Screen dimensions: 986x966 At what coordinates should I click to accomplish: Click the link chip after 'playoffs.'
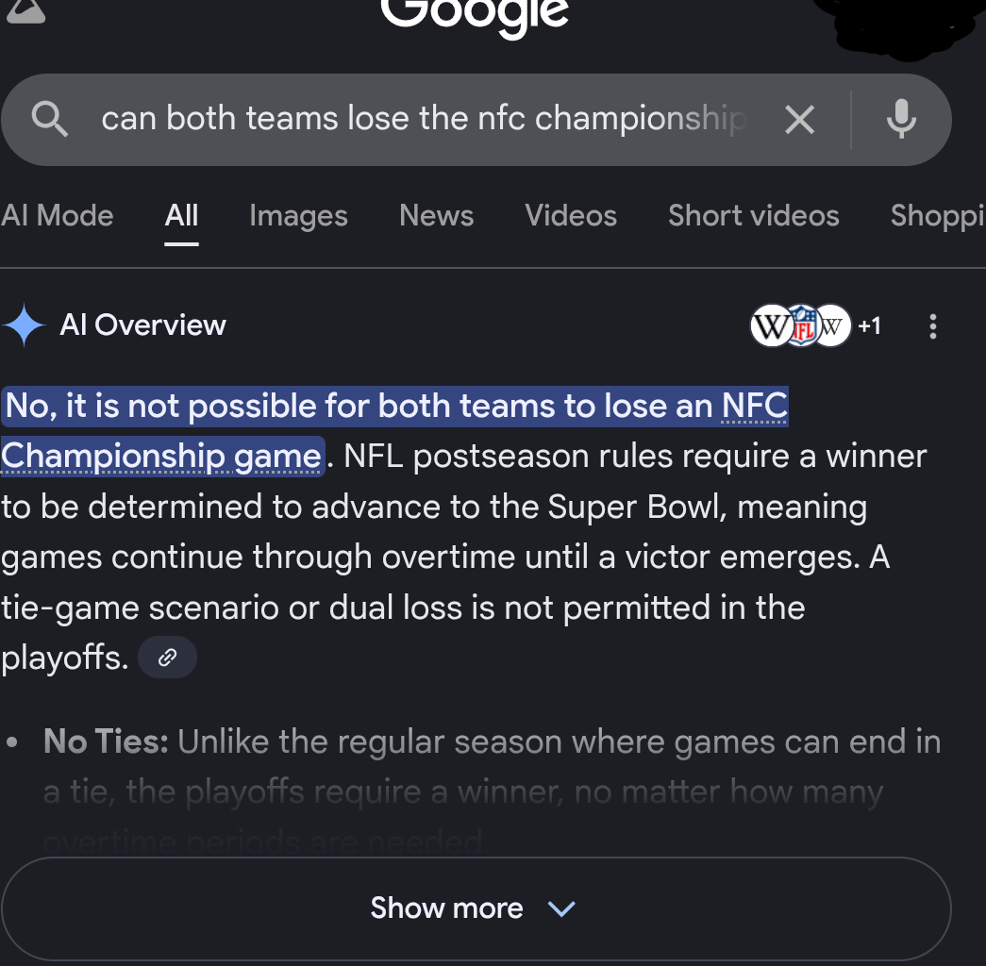point(167,658)
